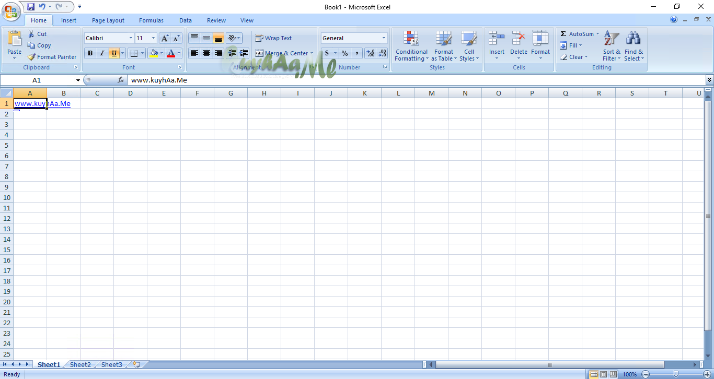Save workbook via Quick Access toolbar
The width and height of the screenshot is (714, 379).
tap(31, 7)
